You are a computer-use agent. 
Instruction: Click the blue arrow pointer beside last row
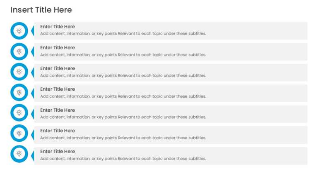[x=32, y=156]
